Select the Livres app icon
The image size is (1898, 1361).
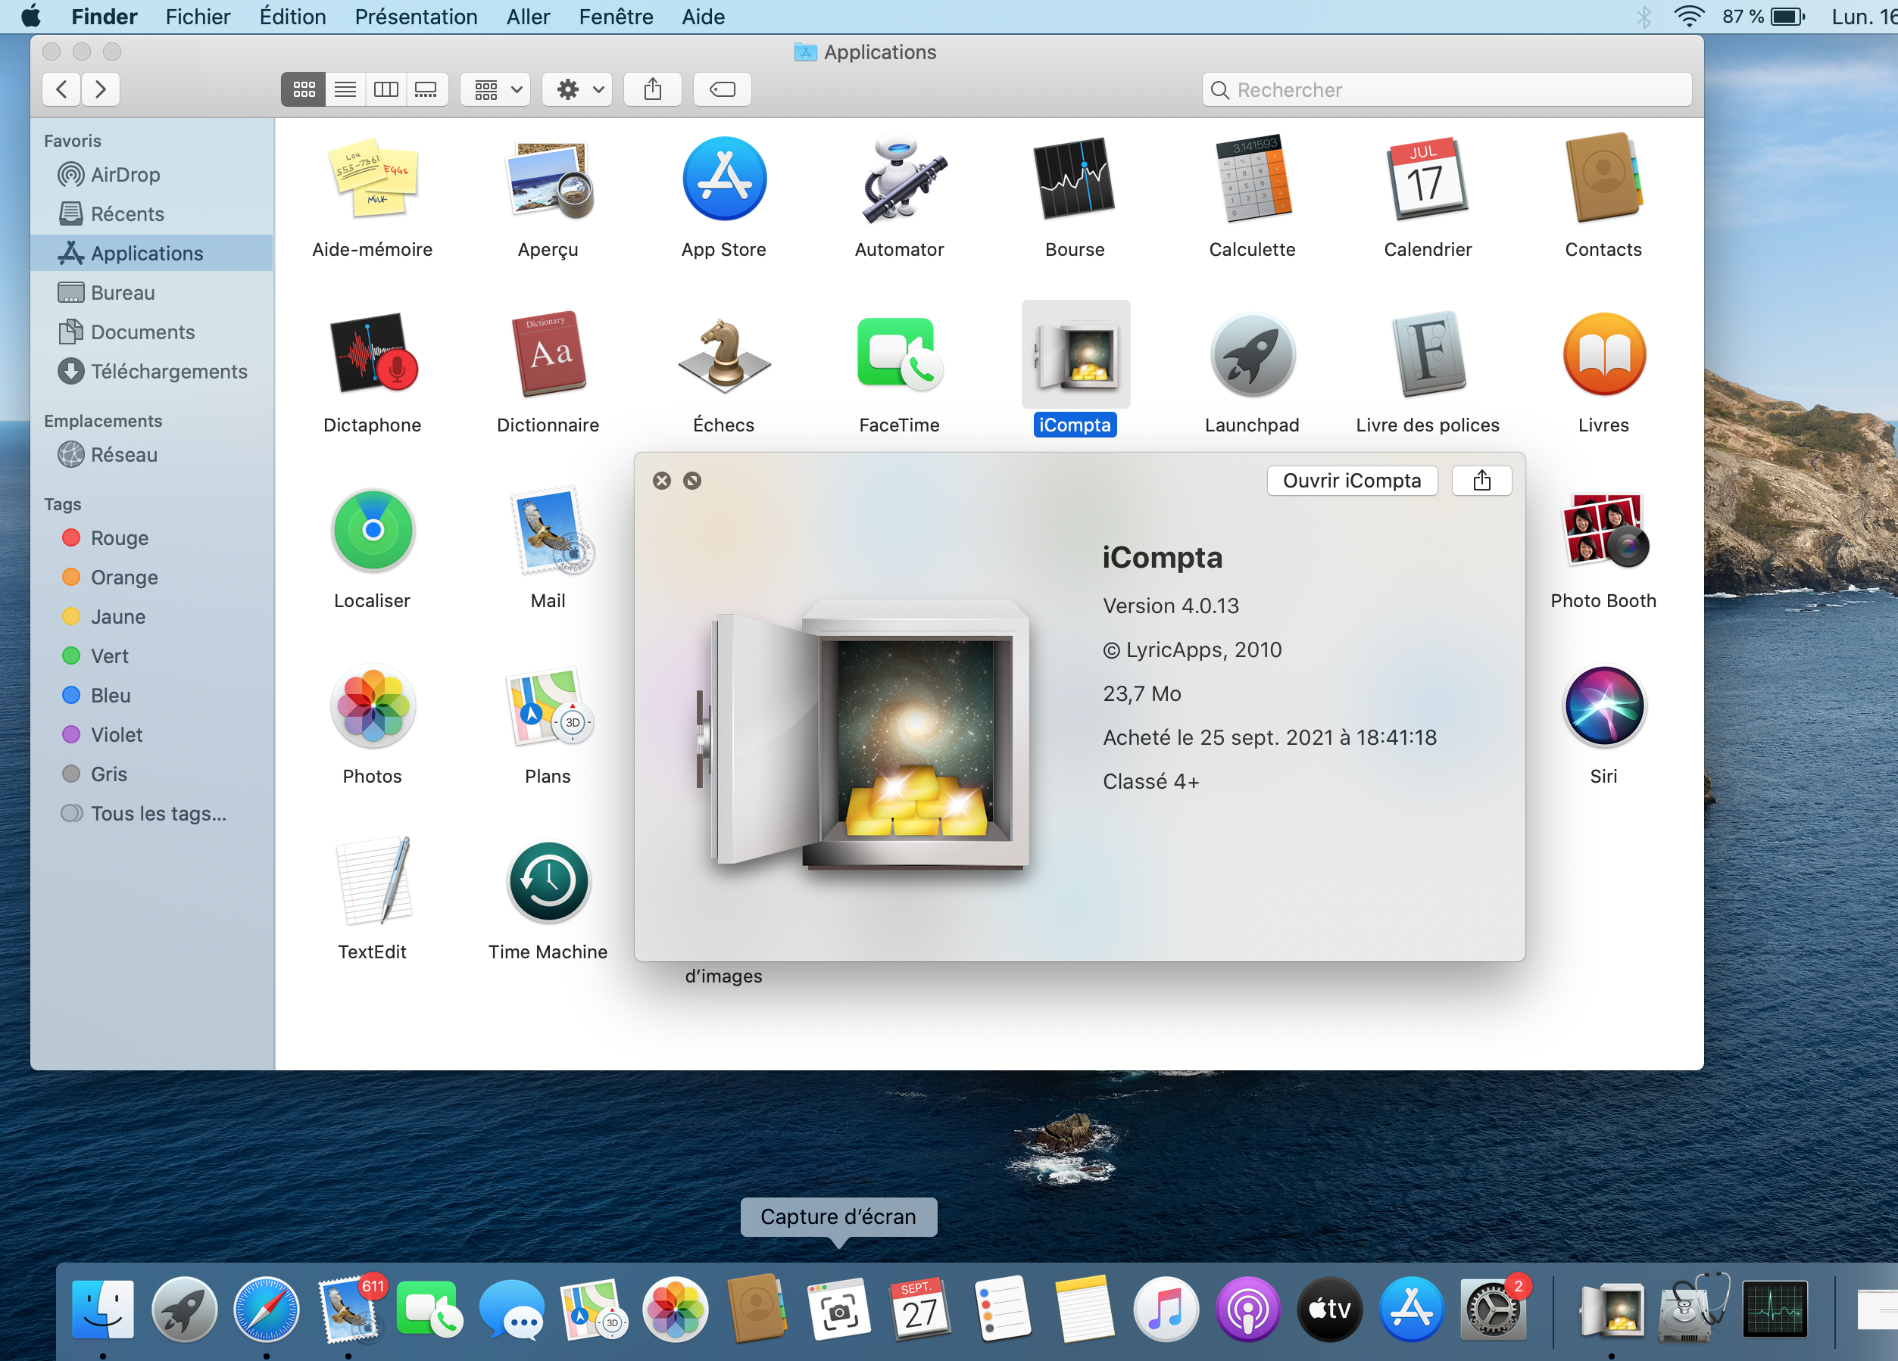pos(1603,355)
